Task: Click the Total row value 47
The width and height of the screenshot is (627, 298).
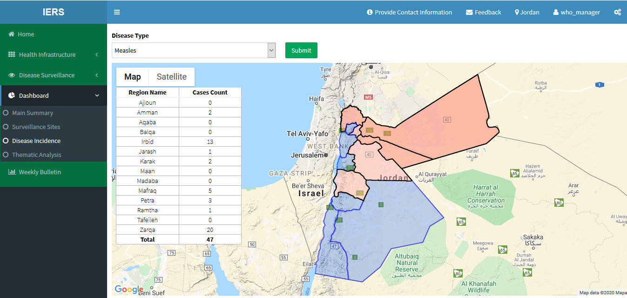Action: [x=210, y=239]
